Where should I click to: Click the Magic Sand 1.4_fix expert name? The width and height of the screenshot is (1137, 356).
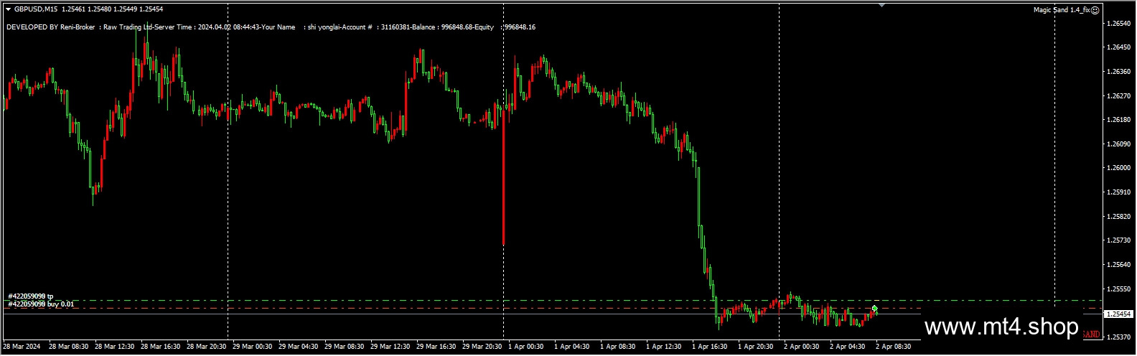click(1061, 10)
